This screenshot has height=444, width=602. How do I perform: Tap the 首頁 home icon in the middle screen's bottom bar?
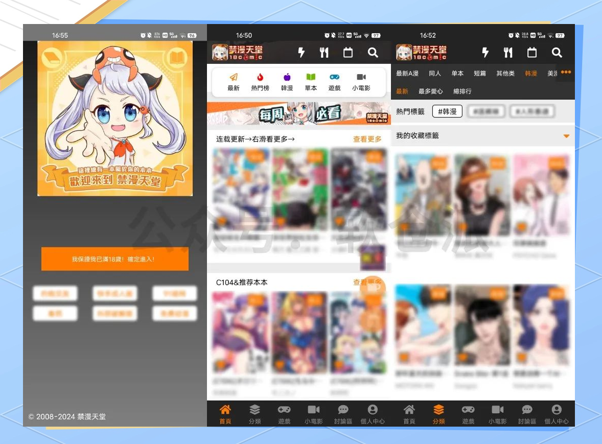tap(225, 409)
